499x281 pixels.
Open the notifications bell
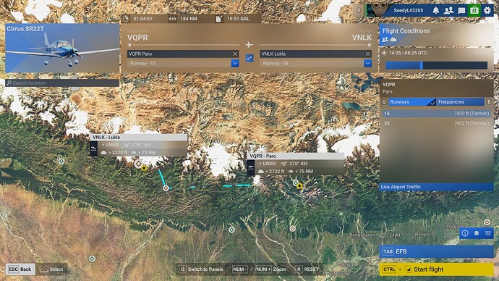[435, 11]
